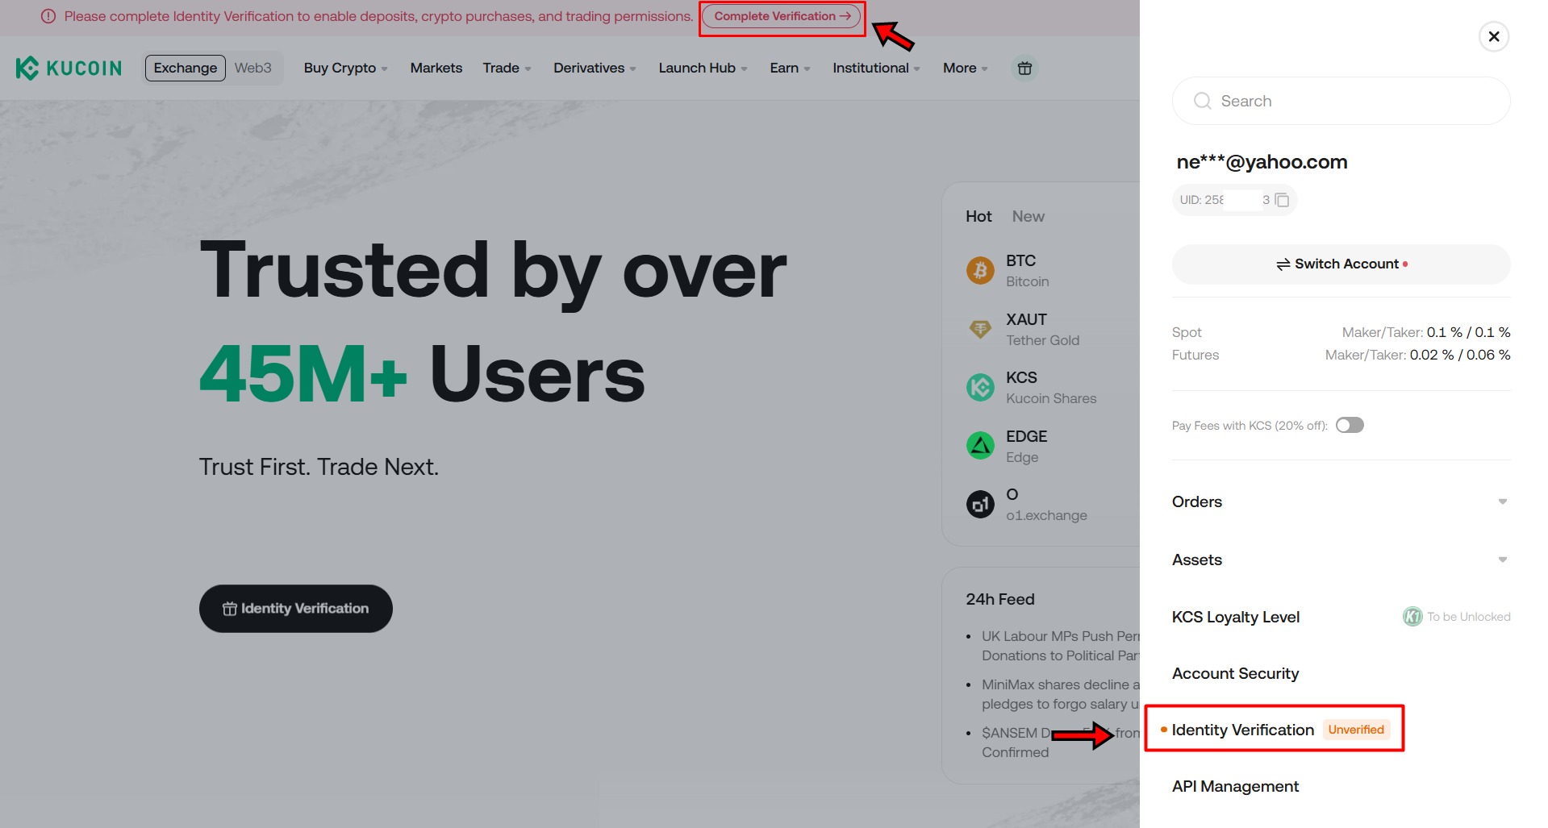Open KCS Loyalty Level
Screen dimensions: 1548x828
click(x=1236, y=617)
